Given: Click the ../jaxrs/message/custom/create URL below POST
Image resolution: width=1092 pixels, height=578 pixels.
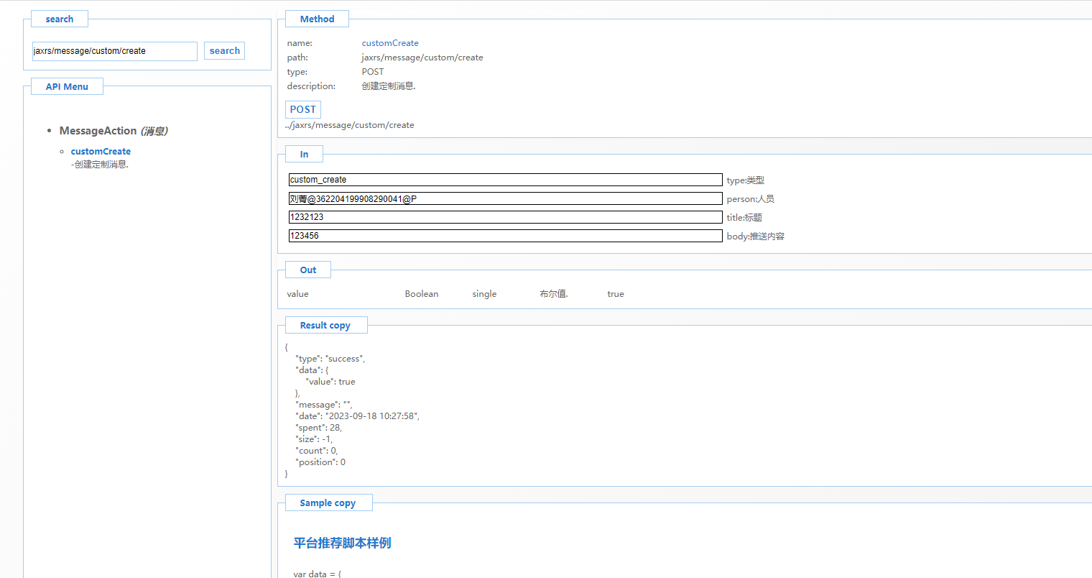Looking at the screenshot, I should click(x=349, y=125).
